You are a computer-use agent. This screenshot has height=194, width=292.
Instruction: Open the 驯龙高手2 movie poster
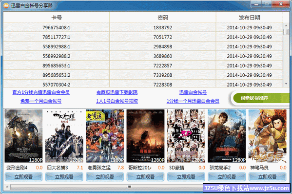pyautogui.click(x=227, y=136)
